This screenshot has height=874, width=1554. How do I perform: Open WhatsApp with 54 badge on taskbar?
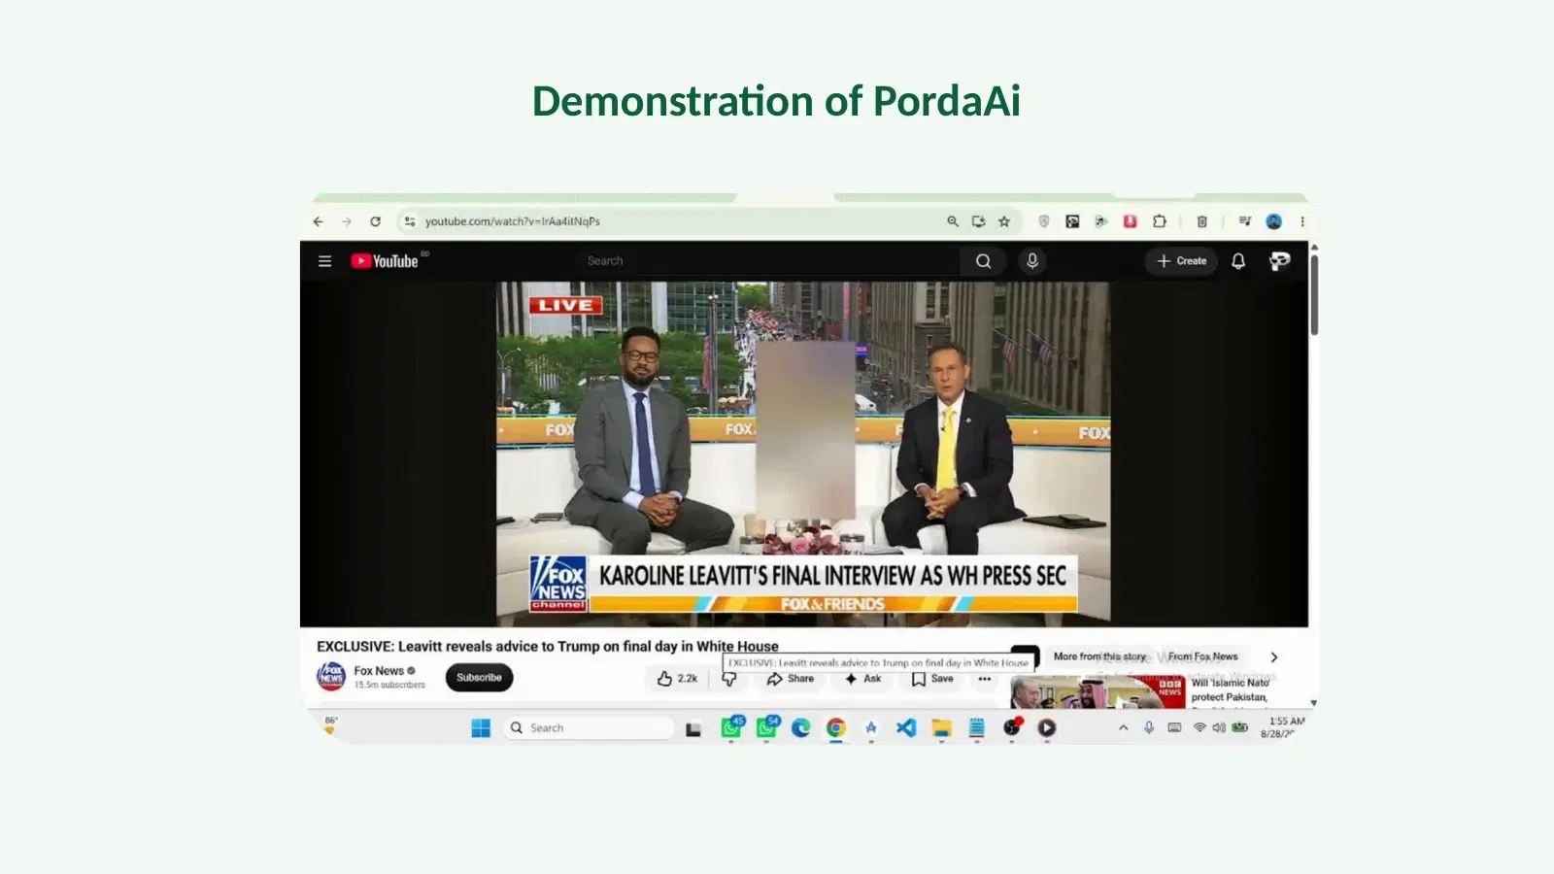point(767,727)
